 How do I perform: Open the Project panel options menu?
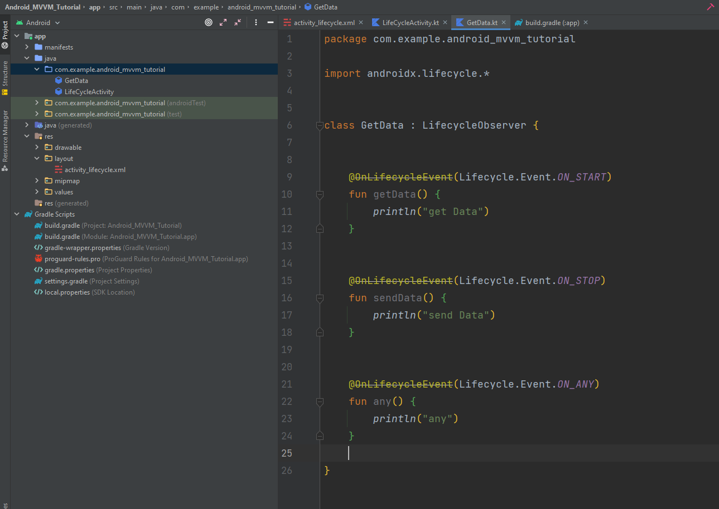point(256,23)
